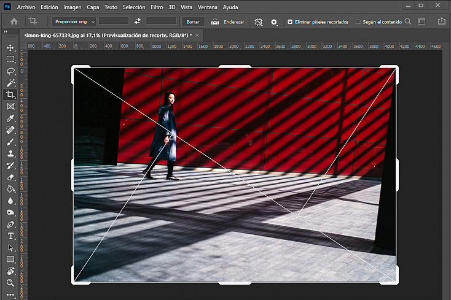Click the top-left crop corner handle
Viewport: 451px width, 300px height.
[74, 68]
